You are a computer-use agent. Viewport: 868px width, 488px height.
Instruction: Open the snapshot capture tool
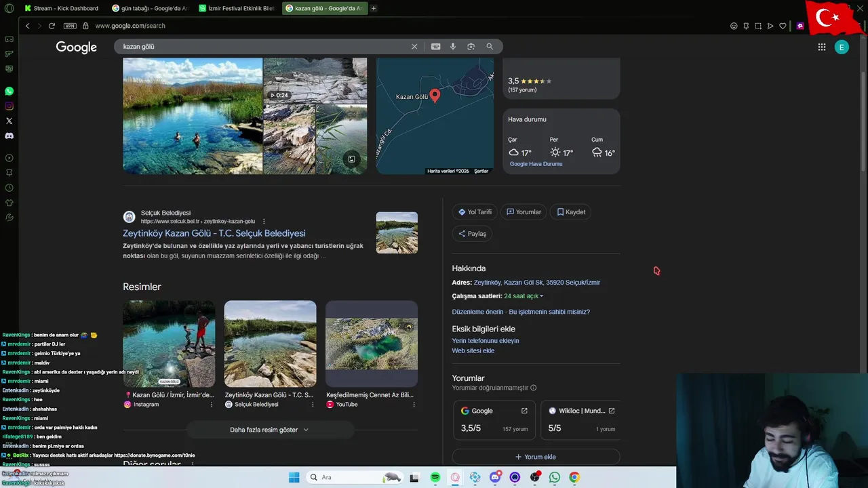click(758, 26)
